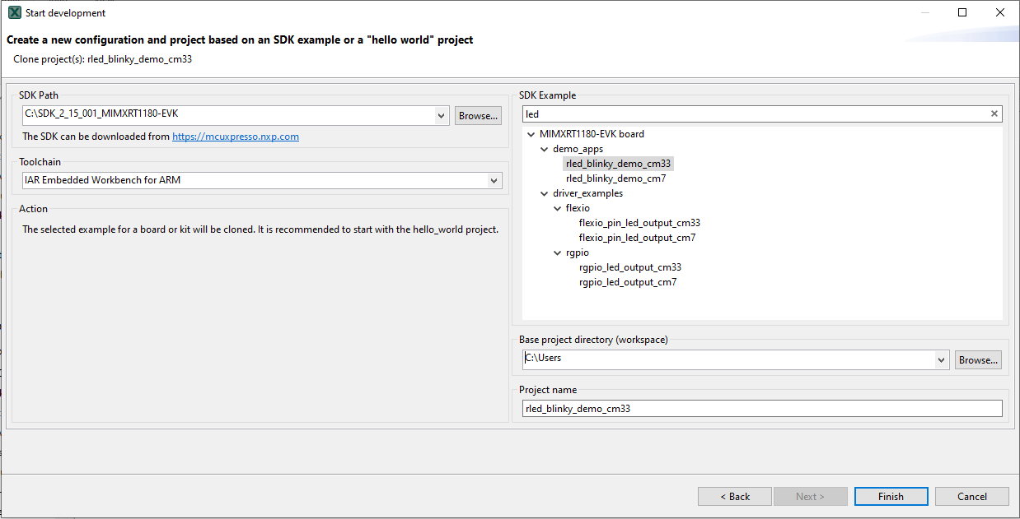Collapse the flexio examples group

tap(558, 208)
